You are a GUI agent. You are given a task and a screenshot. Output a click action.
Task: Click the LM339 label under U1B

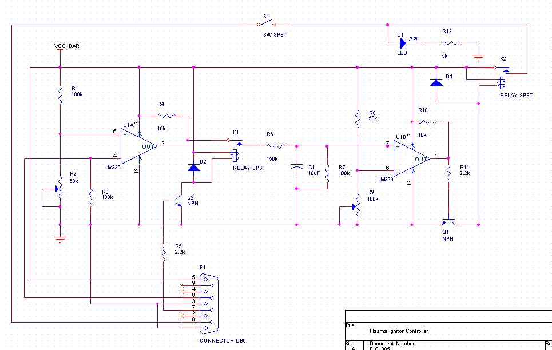(386, 179)
